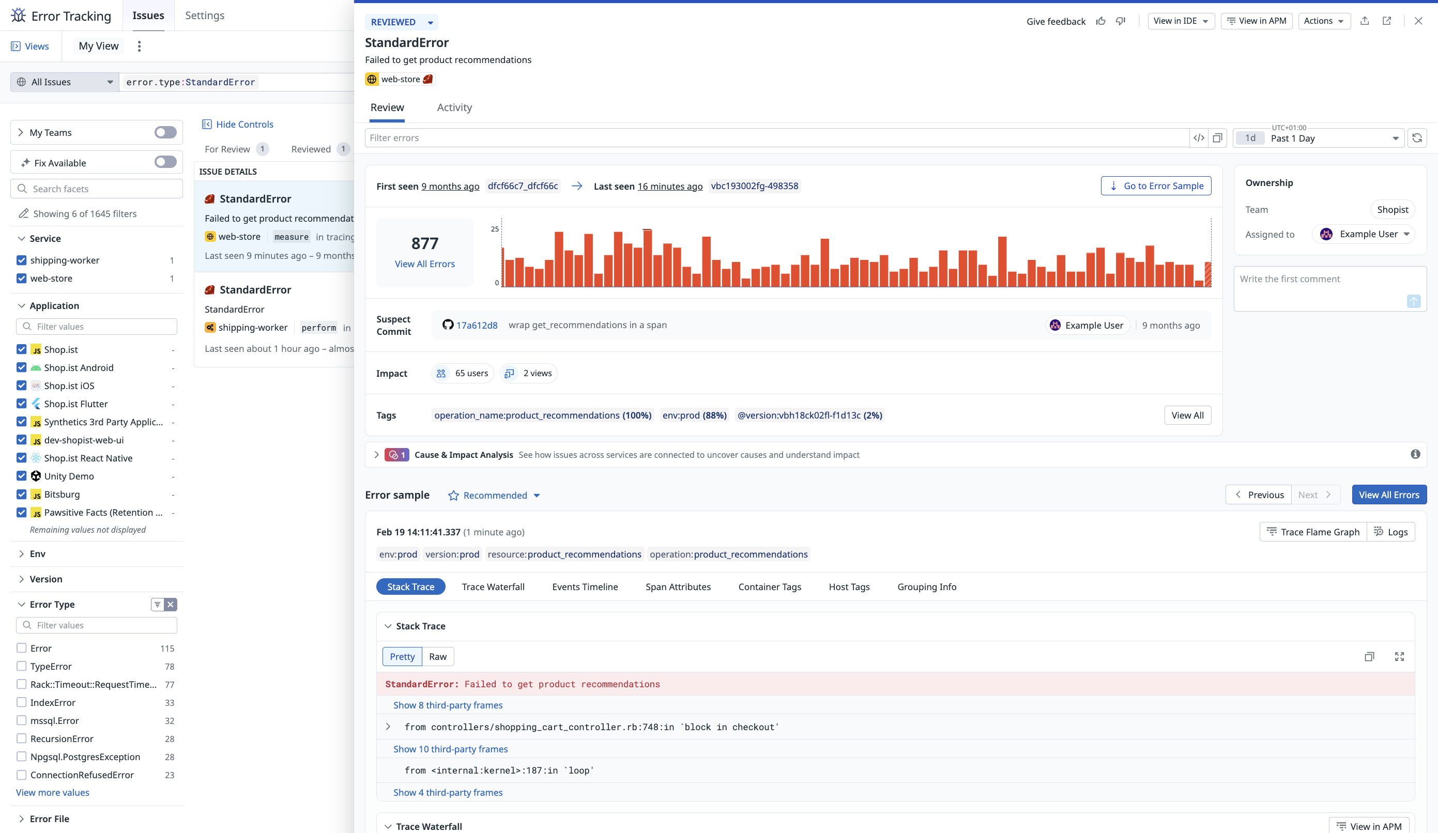Enable the Fix Available toggle
This screenshot has width=1438, height=833.
coord(165,163)
